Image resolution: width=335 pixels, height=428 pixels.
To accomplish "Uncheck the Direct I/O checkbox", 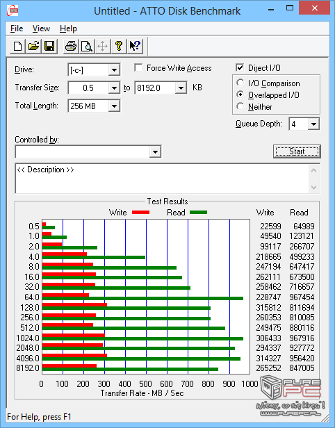I will pos(240,67).
